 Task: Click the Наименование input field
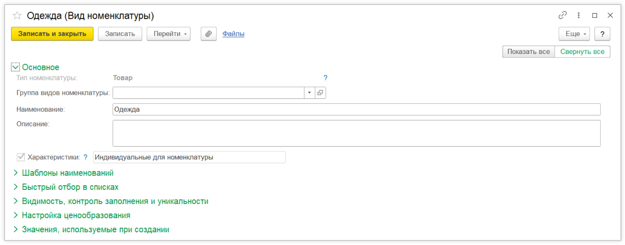click(356, 109)
